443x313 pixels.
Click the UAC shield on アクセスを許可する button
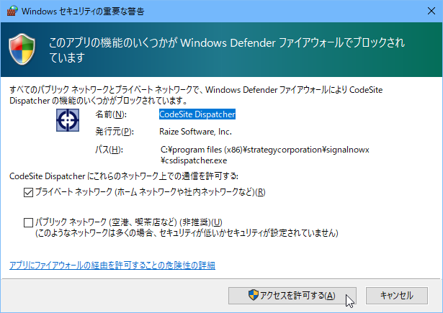253,296
